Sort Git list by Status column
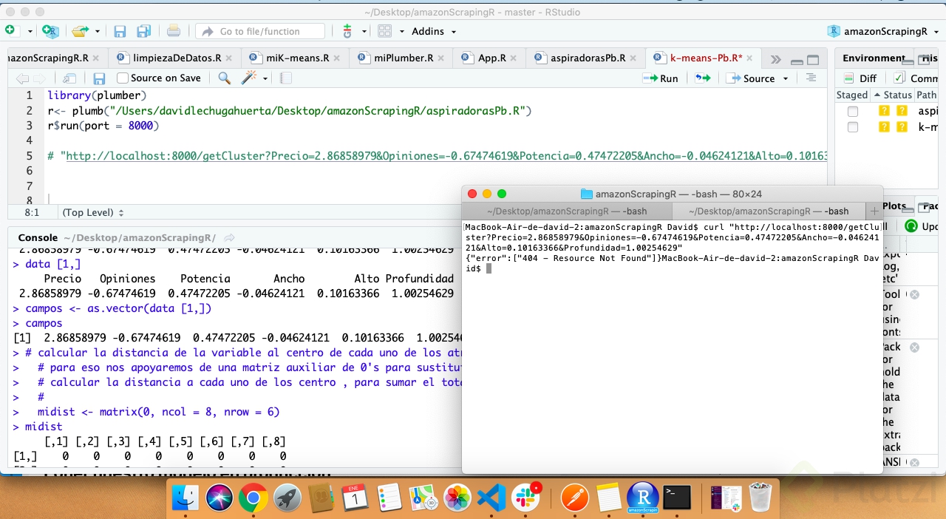Screen dimensions: 946x519 [x=893, y=95]
